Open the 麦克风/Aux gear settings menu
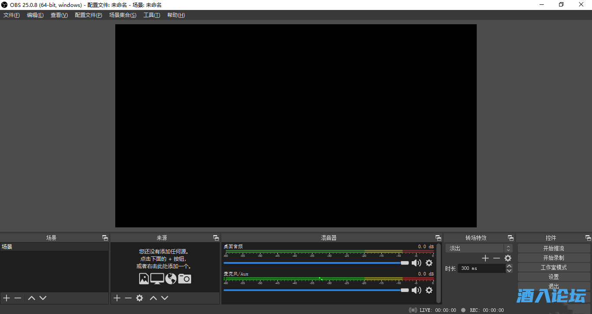Viewport: 592px width, 314px height. tap(429, 290)
